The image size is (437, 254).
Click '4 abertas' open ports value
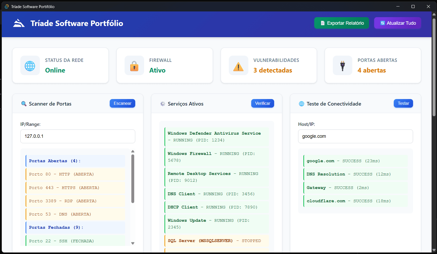click(x=372, y=70)
